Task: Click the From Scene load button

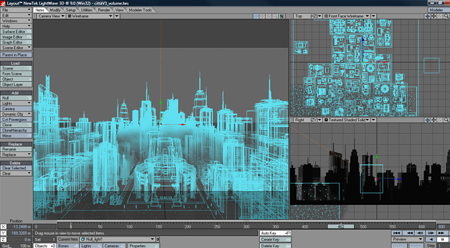Action: pos(16,73)
